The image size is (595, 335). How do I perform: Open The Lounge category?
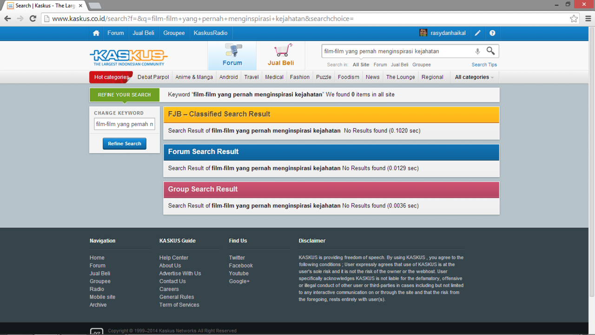(400, 77)
